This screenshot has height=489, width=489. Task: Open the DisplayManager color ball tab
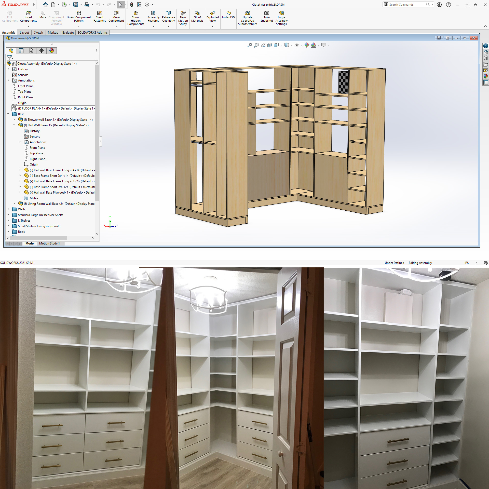tap(52, 51)
